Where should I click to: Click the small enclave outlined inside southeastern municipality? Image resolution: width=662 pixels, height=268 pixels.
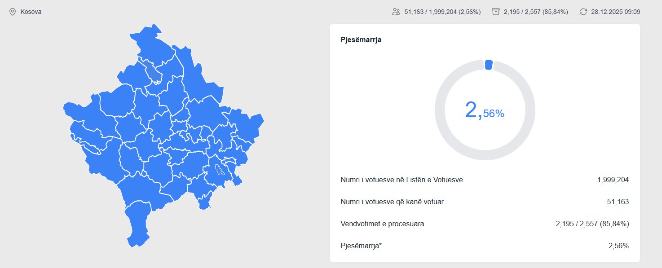click(220, 170)
